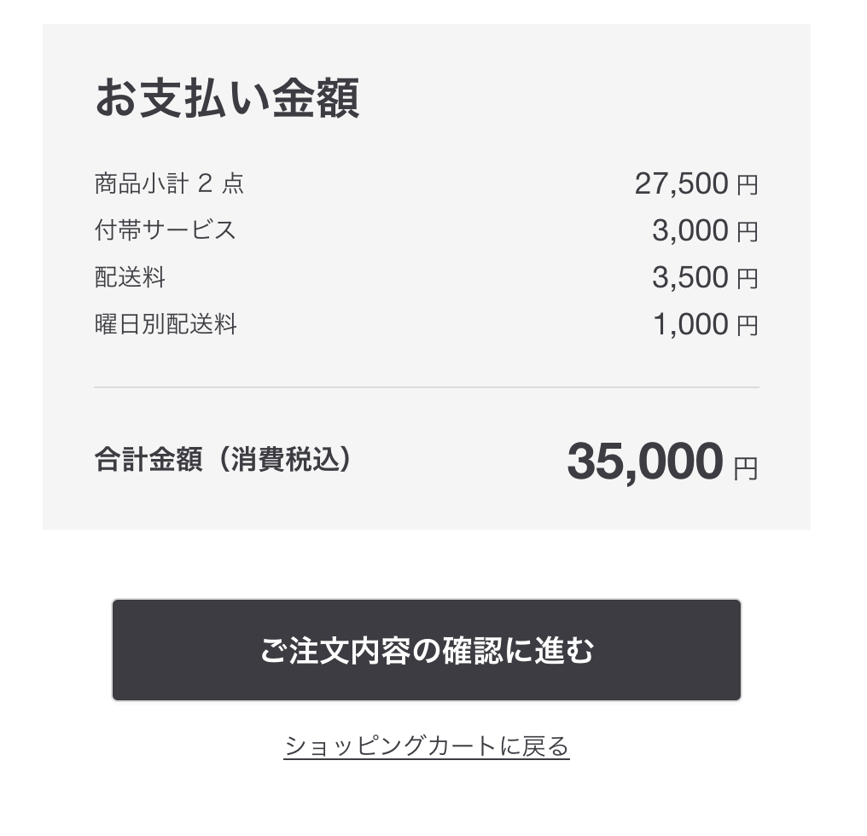Click the 円 symbol beside 3,000
The width and height of the screenshot is (867, 836).
[748, 232]
